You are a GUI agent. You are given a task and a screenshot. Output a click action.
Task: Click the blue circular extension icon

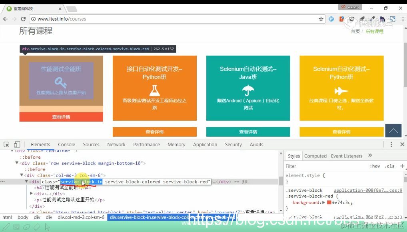[x=331, y=19]
